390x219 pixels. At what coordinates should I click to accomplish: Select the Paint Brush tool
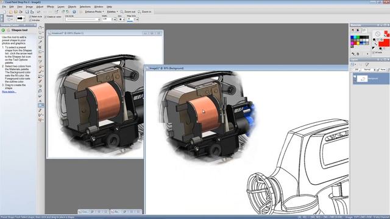[40, 71]
